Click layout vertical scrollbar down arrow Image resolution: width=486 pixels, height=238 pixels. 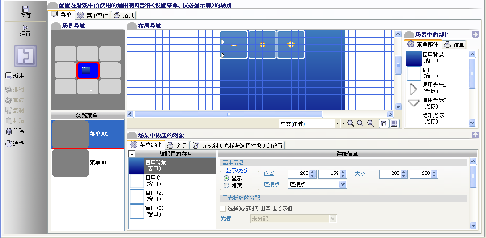click(x=398, y=107)
